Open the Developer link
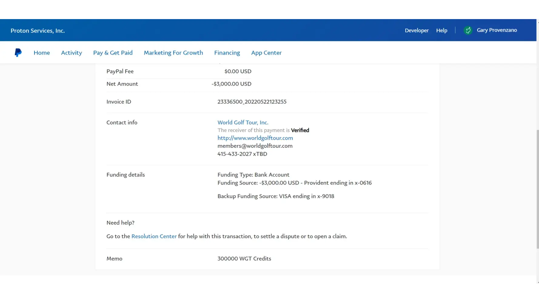 coord(417,30)
